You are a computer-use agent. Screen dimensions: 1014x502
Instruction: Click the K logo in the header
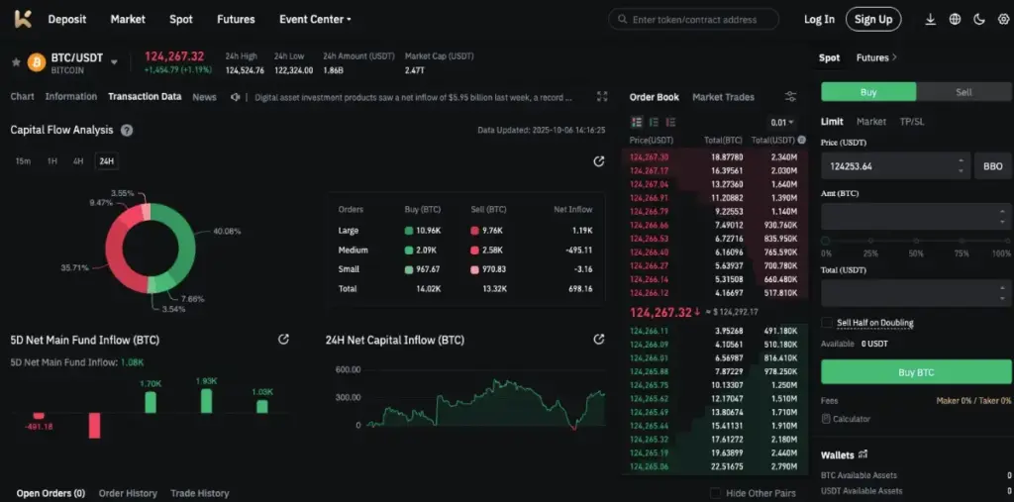(x=24, y=19)
